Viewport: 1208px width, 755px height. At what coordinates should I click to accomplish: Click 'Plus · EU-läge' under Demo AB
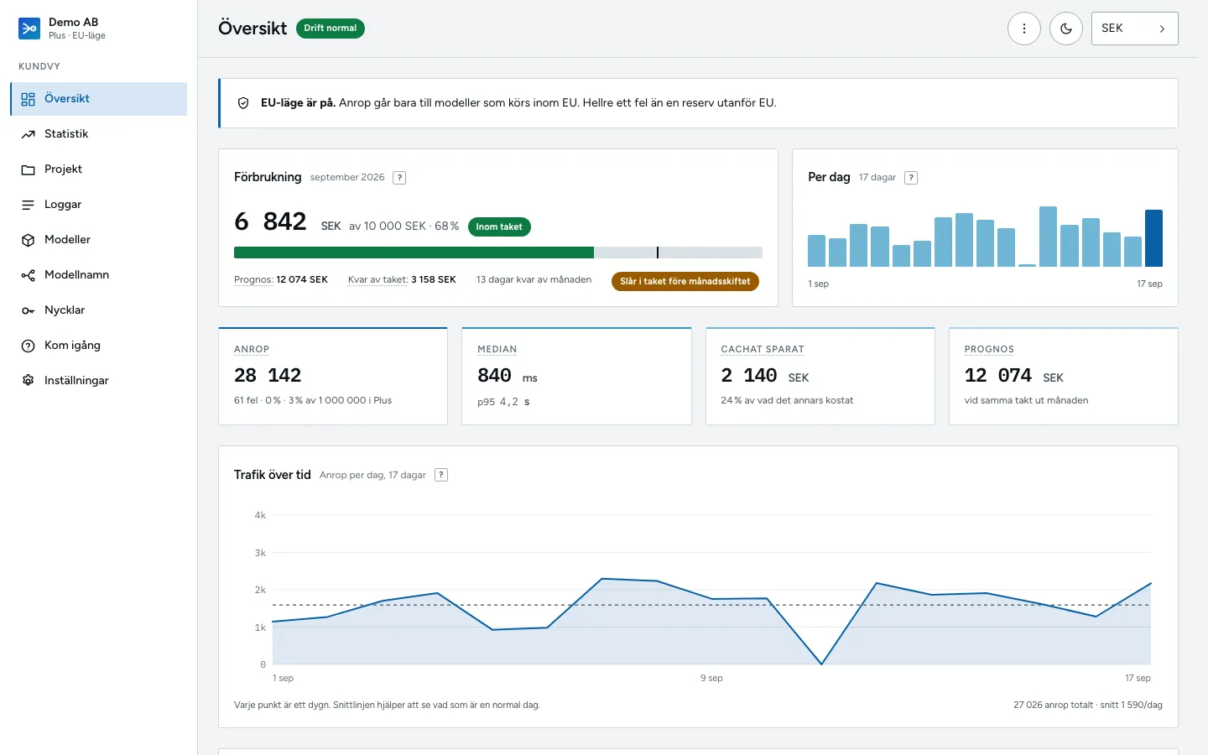tap(77, 36)
